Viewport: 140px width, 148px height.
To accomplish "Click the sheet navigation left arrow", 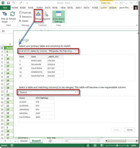I will 5,141.
